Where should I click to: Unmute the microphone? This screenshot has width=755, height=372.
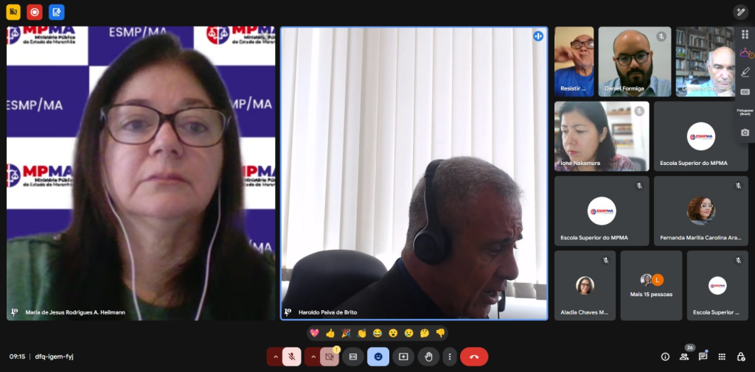(292, 357)
